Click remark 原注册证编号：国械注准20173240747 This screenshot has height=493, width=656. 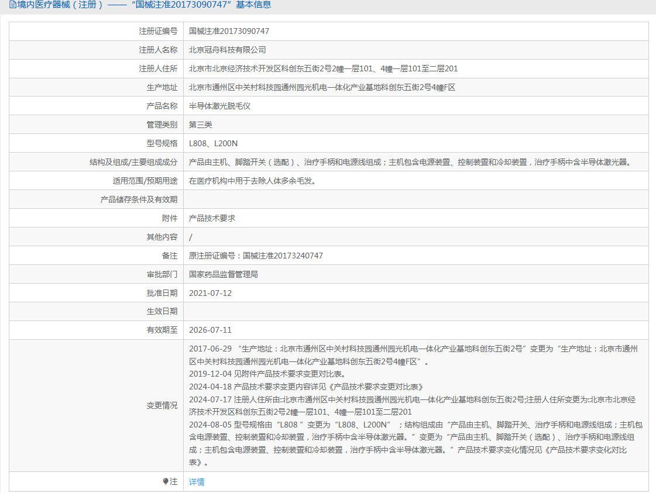[256, 256]
